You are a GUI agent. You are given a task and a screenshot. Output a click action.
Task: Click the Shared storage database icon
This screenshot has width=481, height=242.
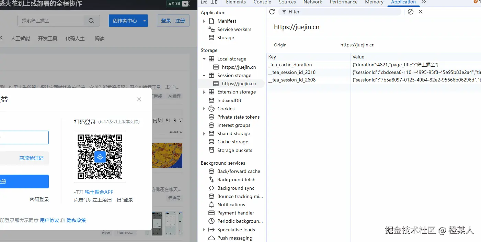tap(211, 133)
